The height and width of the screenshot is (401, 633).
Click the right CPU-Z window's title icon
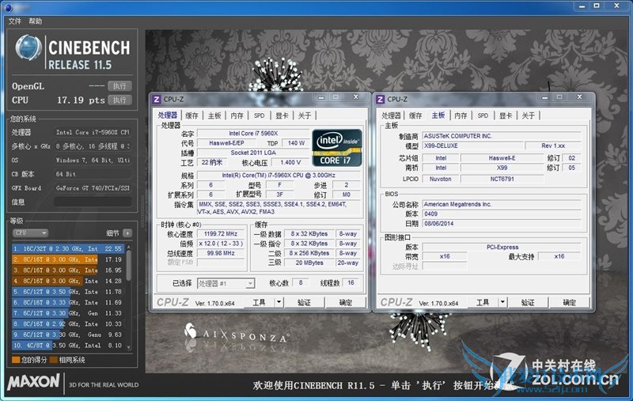click(x=381, y=99)
